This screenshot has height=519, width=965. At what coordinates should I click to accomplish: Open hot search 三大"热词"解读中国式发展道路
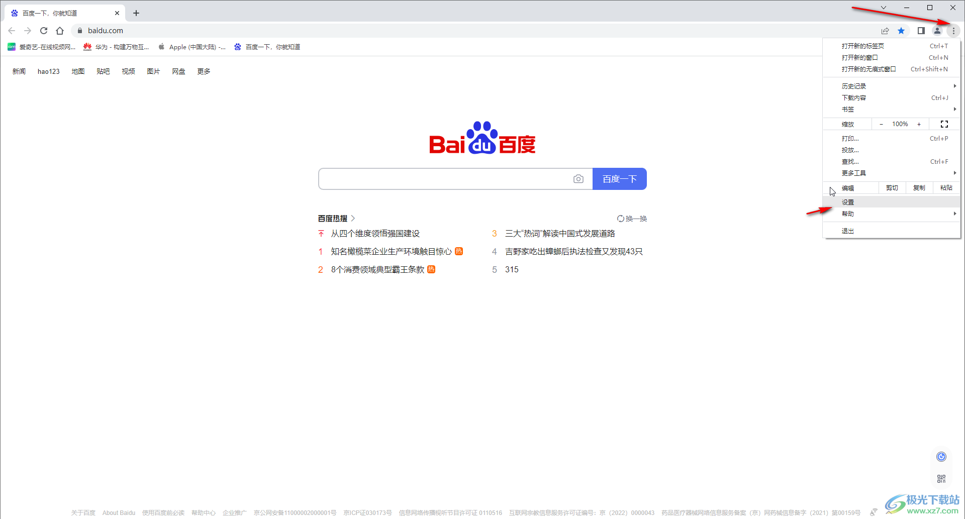coord(560,234)
